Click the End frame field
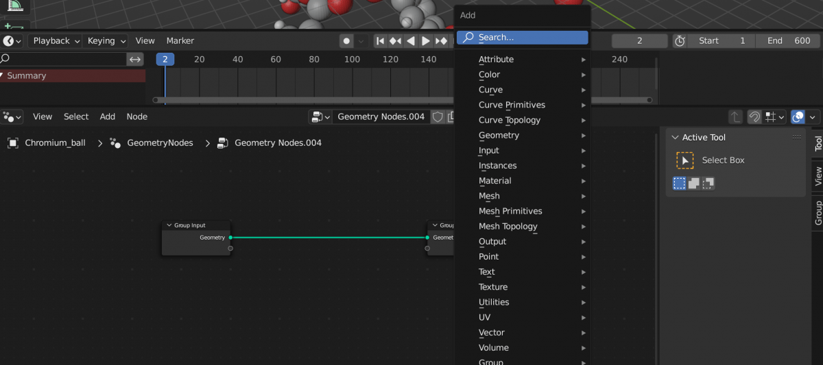The height and width of the screenshot is (365, 823). click(x=788, y=41)
